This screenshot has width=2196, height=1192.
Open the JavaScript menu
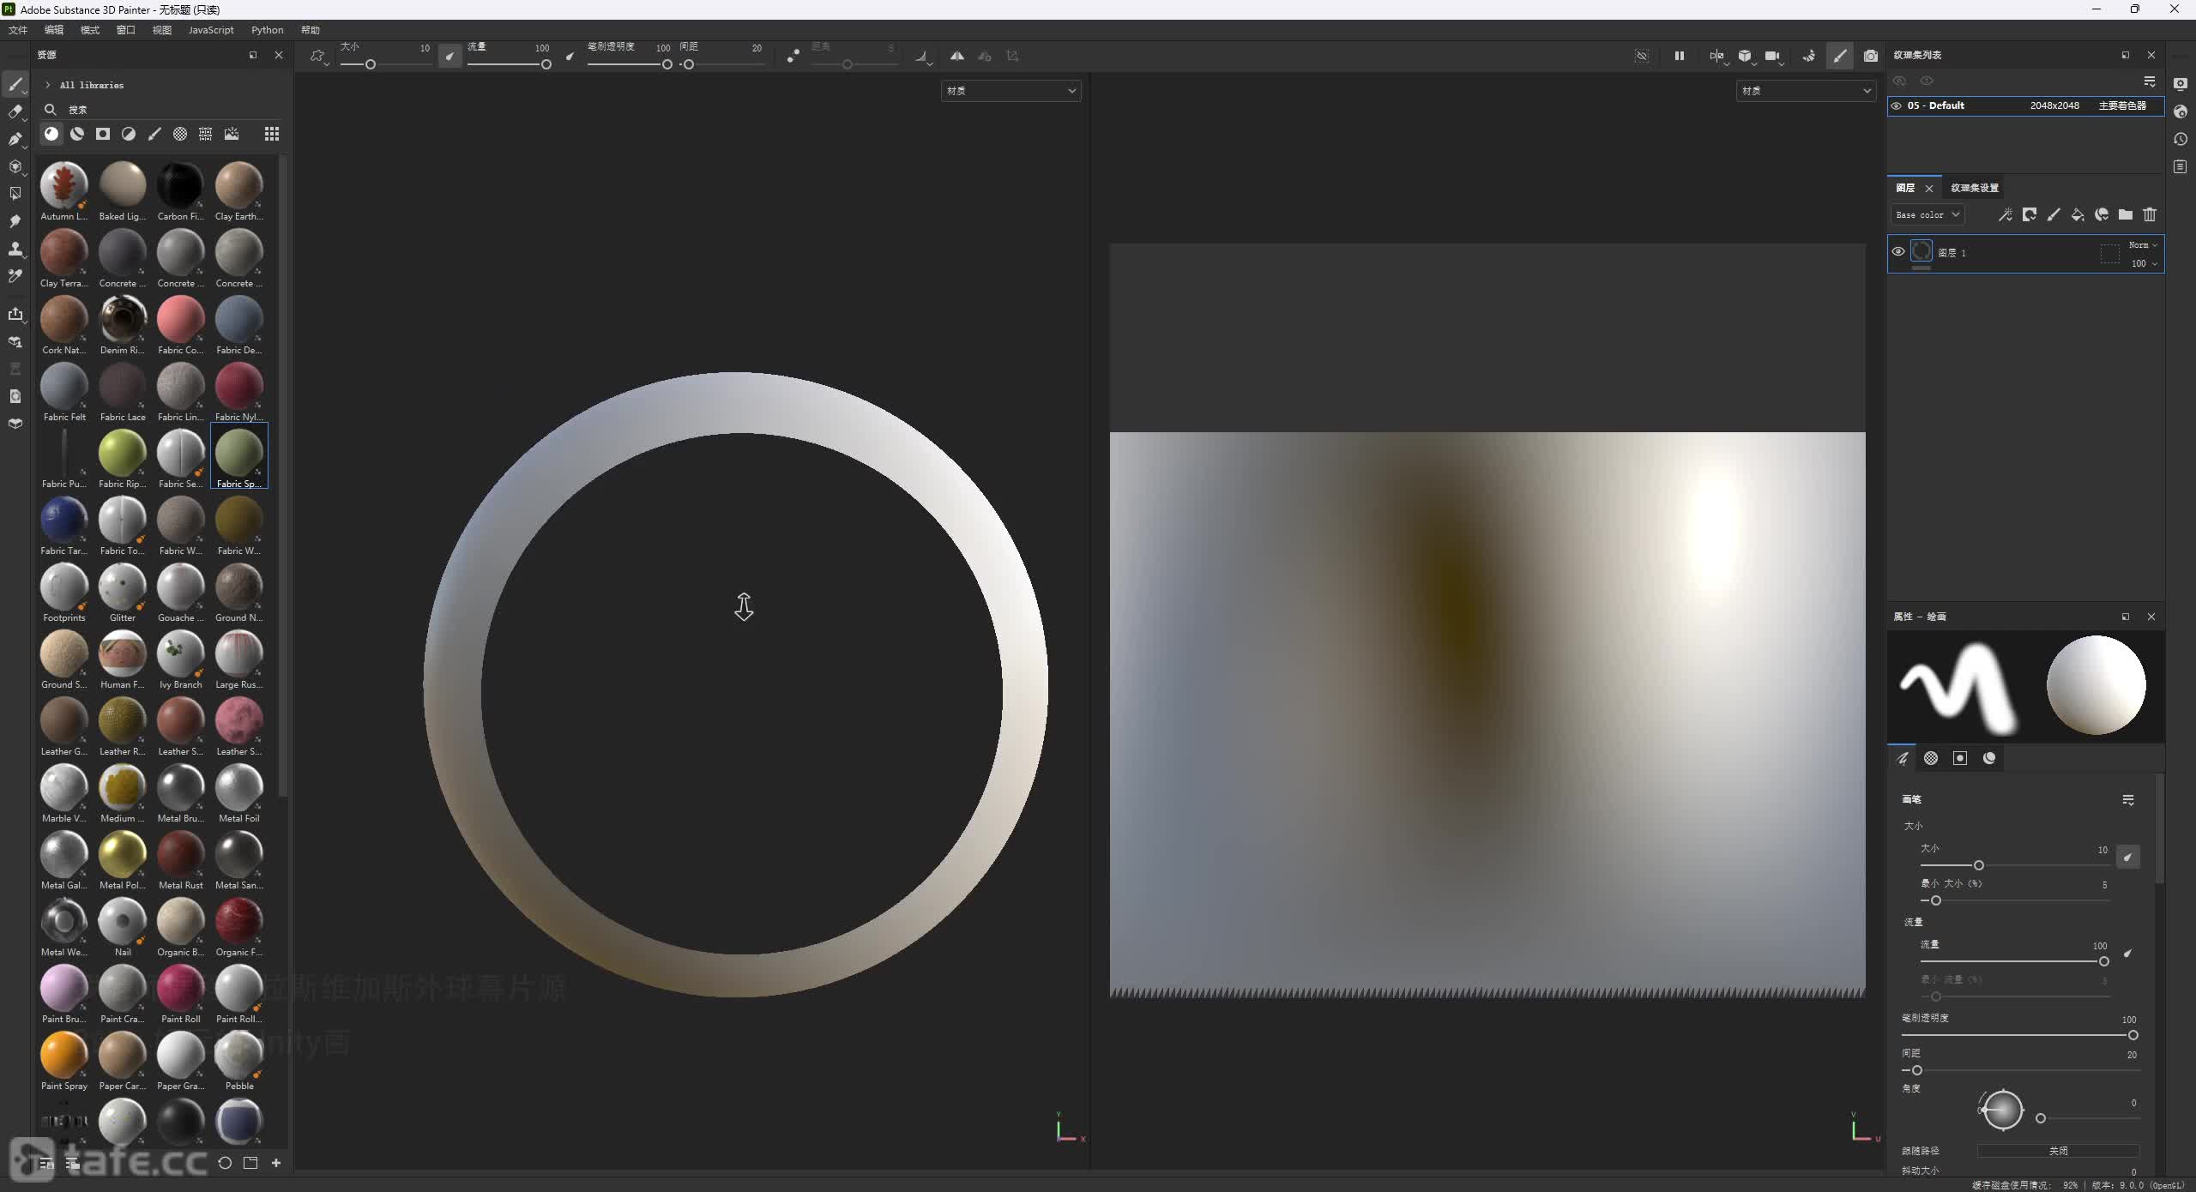(x=211, y=30)
